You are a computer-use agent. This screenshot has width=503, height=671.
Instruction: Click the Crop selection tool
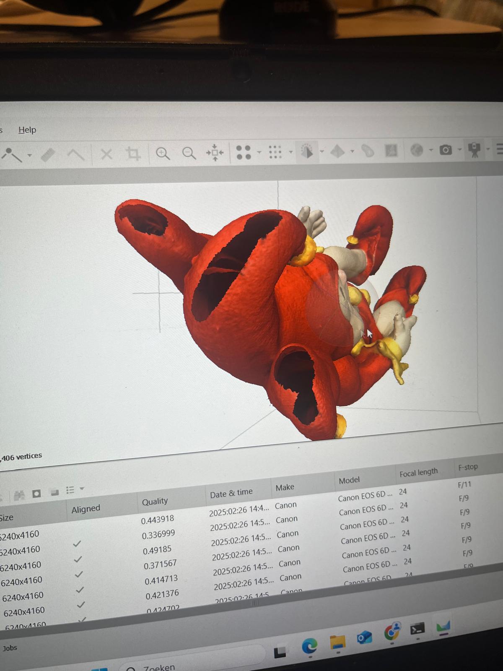[133, 153]
